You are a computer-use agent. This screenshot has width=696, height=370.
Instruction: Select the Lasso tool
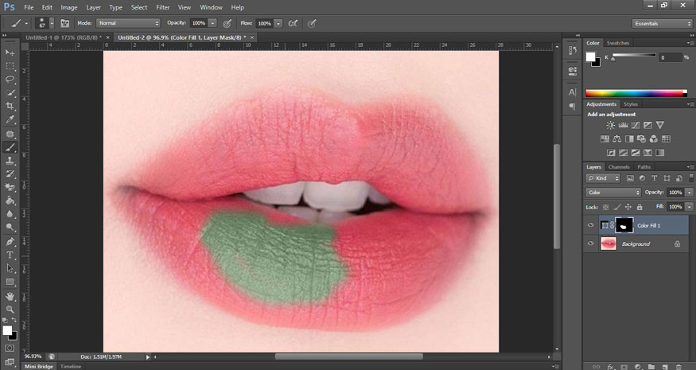coord(10,80)
